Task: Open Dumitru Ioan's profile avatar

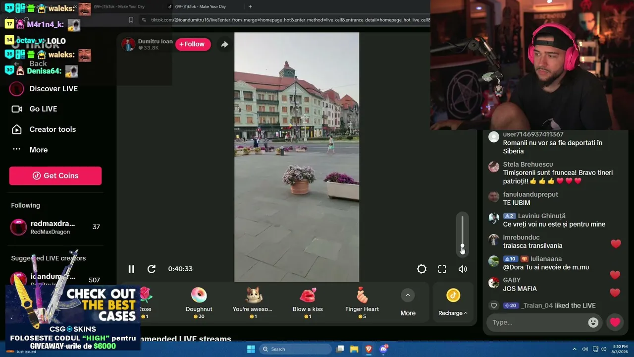Action: click(128, 45)
